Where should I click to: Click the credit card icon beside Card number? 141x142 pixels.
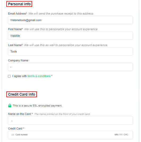point(13,135)
